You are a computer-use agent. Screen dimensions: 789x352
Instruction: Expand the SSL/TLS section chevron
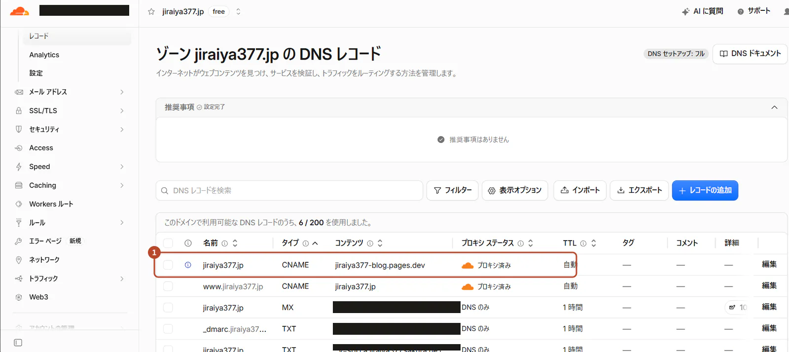tap(122, 110)
